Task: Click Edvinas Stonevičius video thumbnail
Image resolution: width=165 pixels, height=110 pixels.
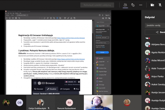Action: click(x=98, y=103)
